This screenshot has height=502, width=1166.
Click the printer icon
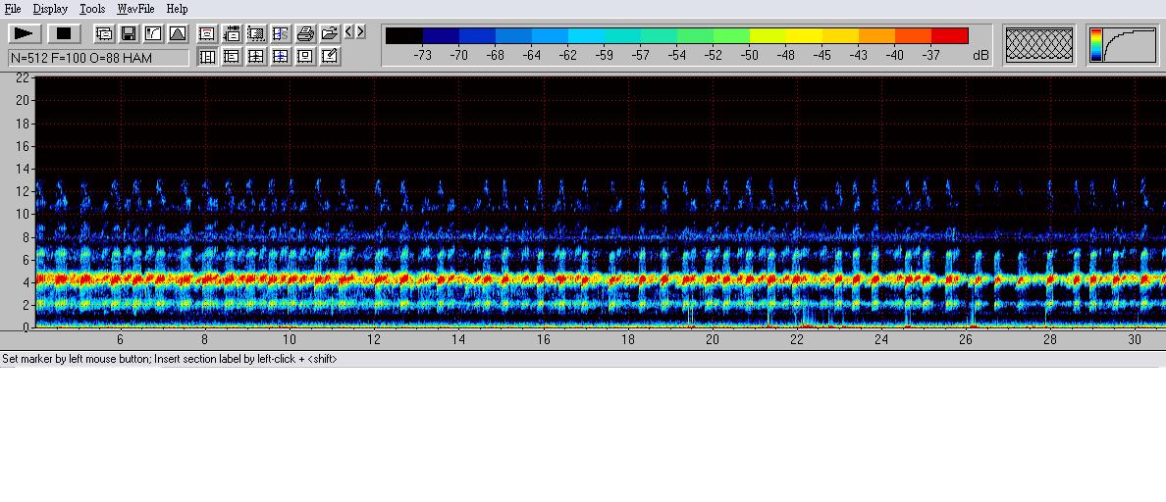click(x=305, y=33)
